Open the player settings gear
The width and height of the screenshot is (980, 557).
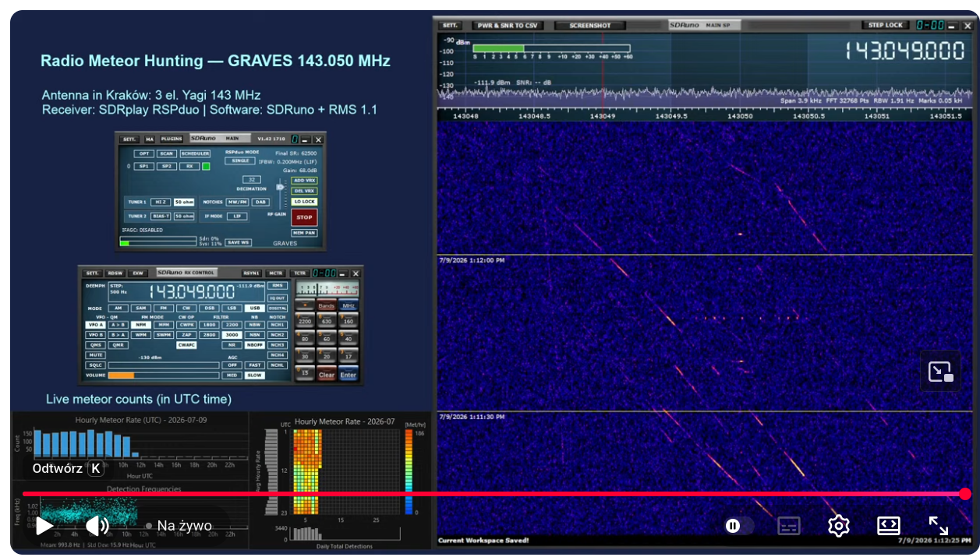coord(838,526)
